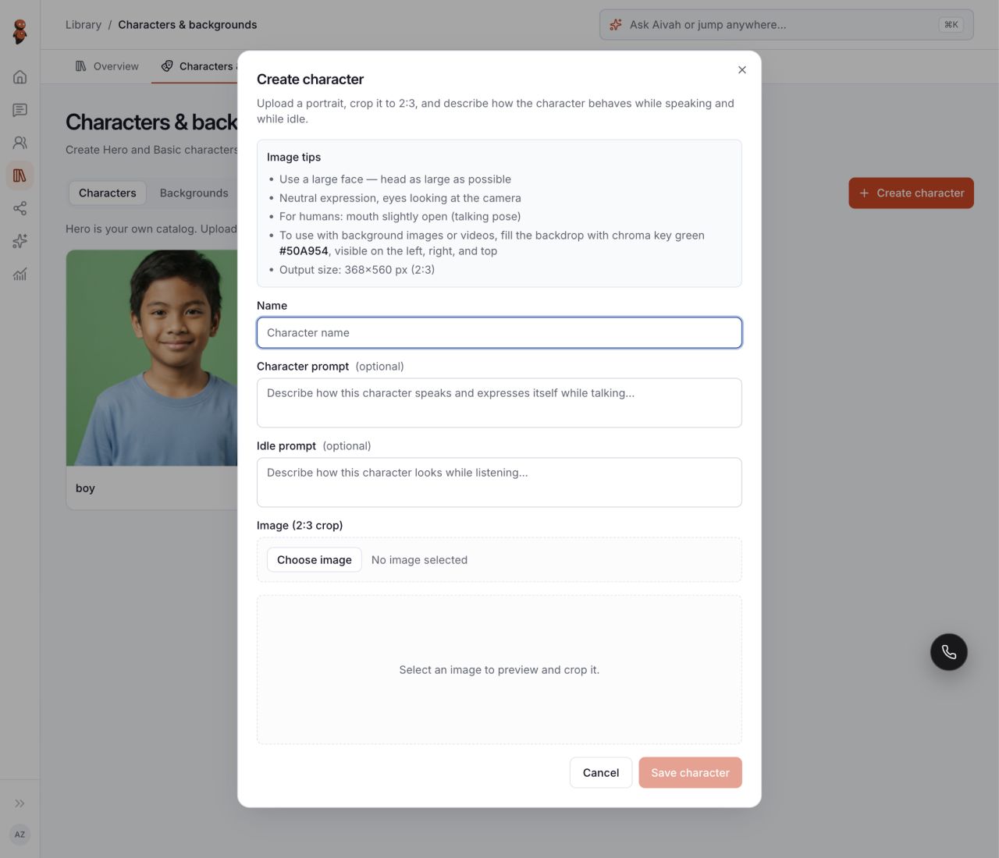Click the sparkle icon in Ask Aivah bar

click(x=616, y=25)
